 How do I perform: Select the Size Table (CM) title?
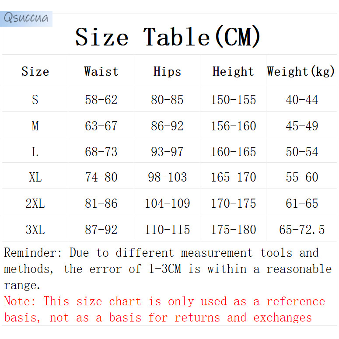(168, 37)
